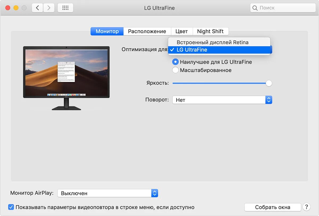This screenshot has width=319, height=216.
Task: Select Масштабированное radio button
Action: pyautogui.click(x=175, y=70)
